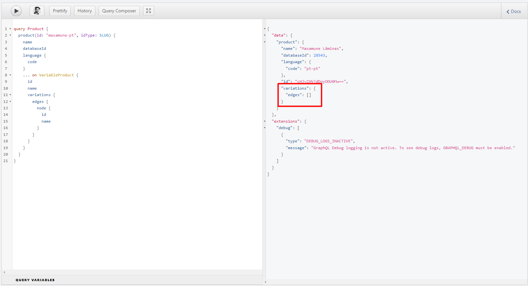
Task: Click the left scroll arrow under query editor
Action: click(x=4, y=272)
